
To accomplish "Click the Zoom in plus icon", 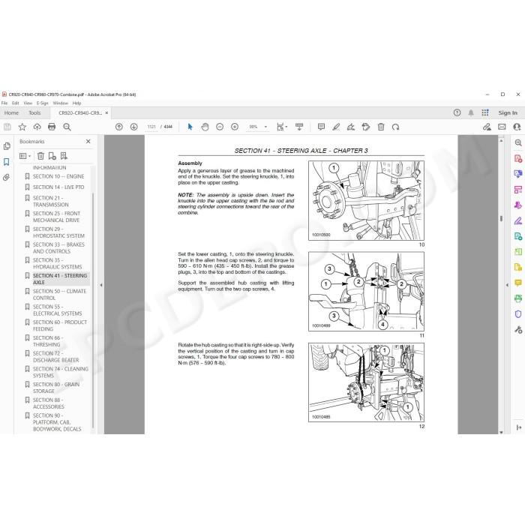I will point(235,127).
